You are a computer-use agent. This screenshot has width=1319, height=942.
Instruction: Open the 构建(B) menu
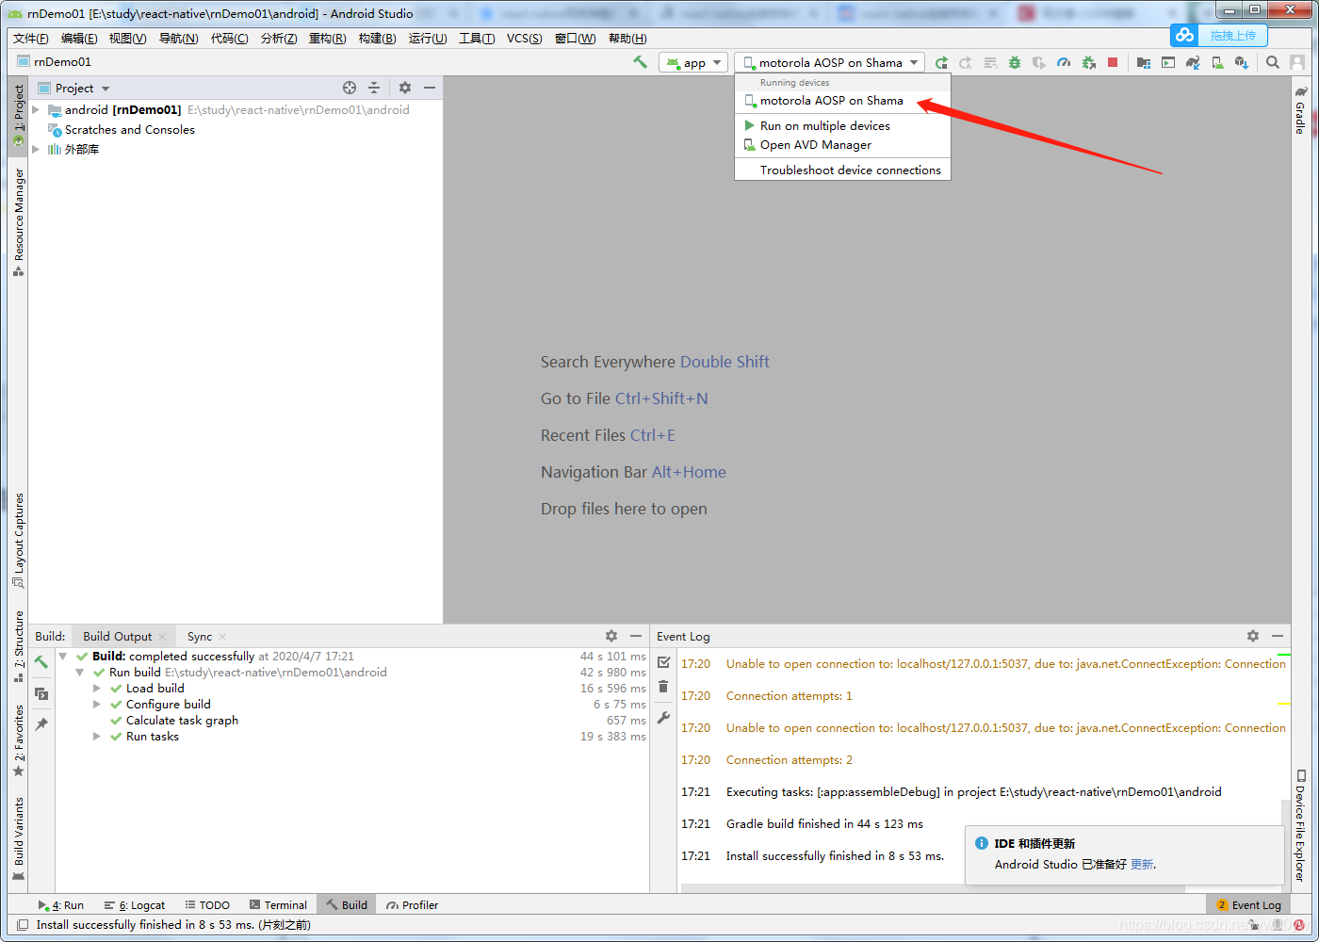click(x=377, y=38)
